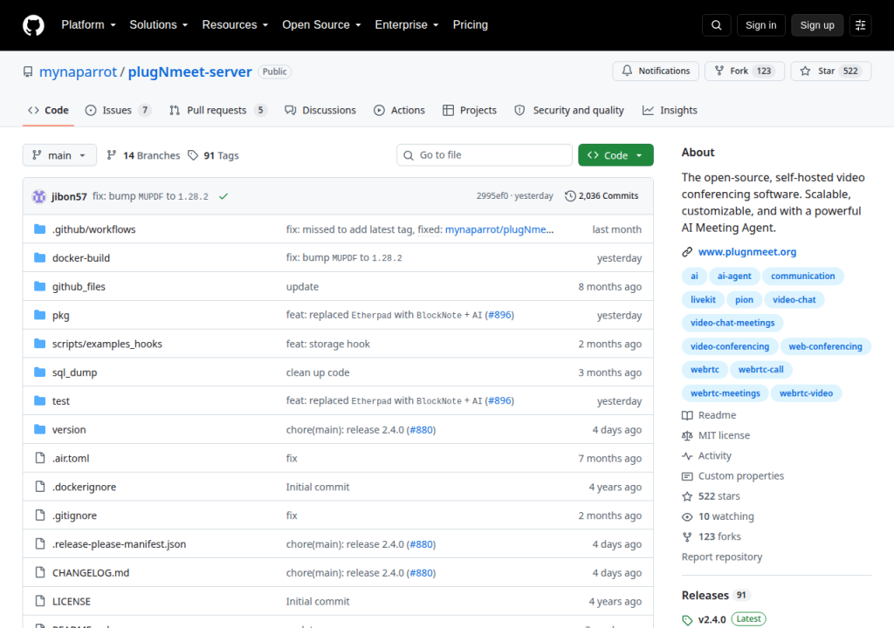
Task: Click the .air.toml file icon
Action: [40, 458]
